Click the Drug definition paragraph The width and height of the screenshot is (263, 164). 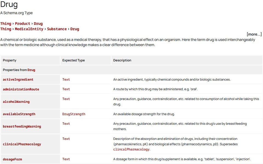tap(128, 42)
